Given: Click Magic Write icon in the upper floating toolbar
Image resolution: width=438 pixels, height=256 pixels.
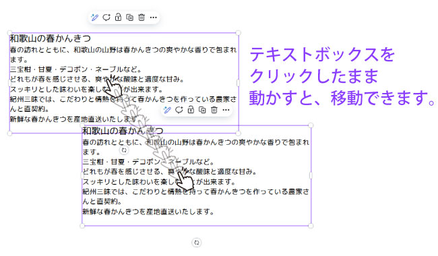Looking at the screenshot, I should (94, 18).
